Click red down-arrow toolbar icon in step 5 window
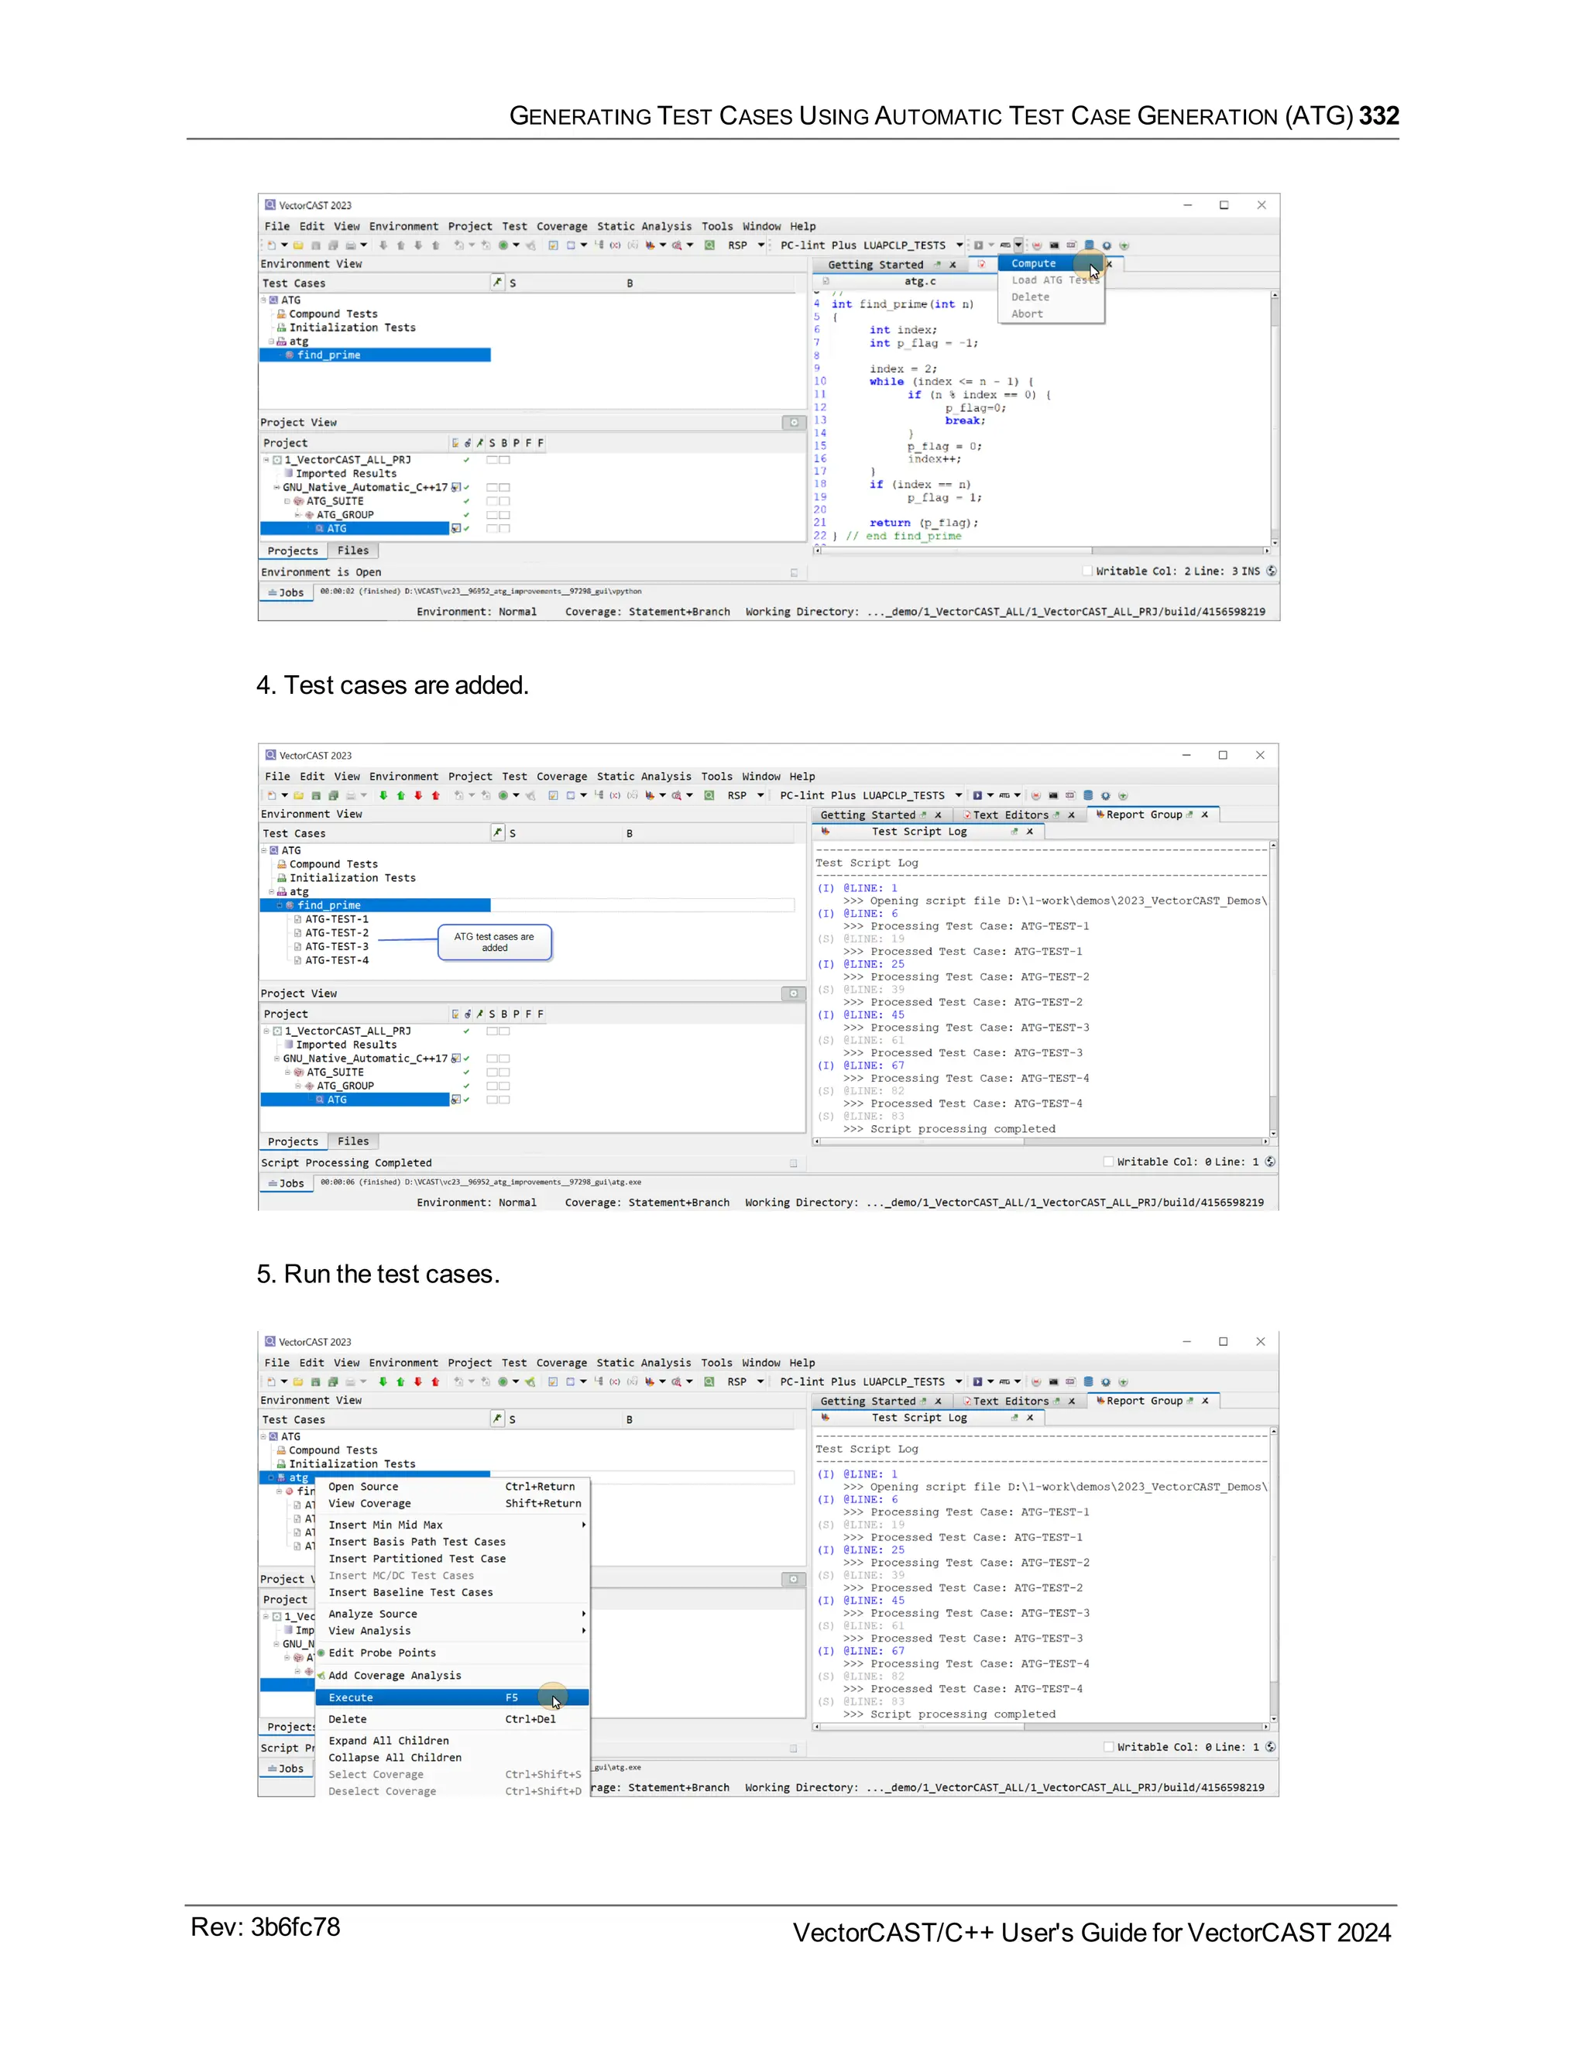 point(418,1382)
